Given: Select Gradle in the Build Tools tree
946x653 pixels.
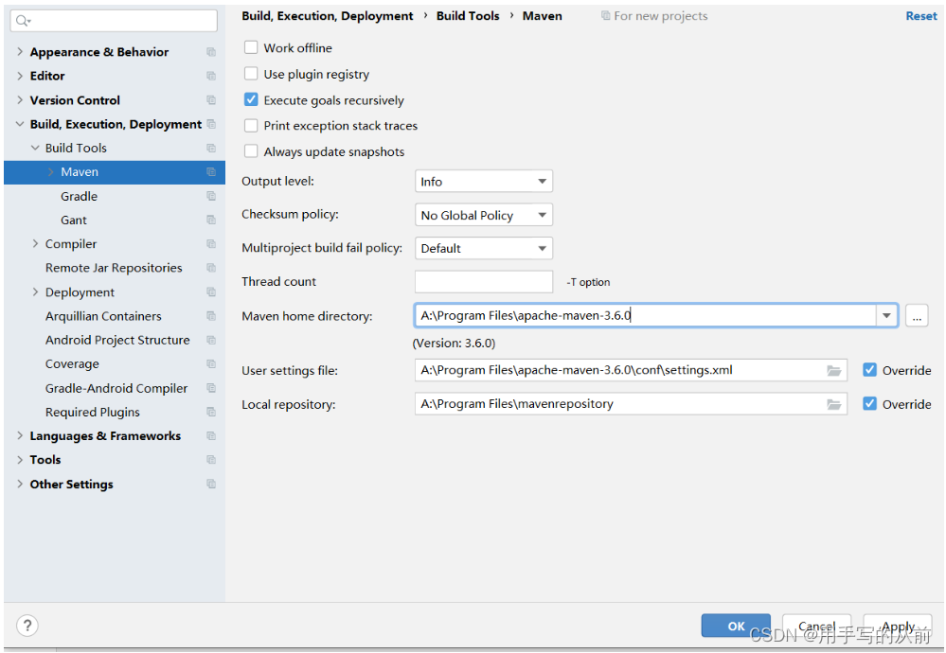Looking at the screenshot, I should (79, 196).
